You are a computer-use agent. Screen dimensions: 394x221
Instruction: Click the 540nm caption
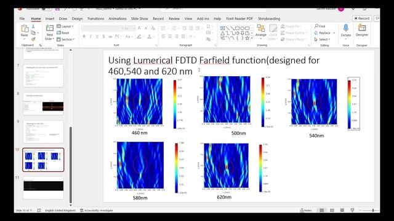[x=316, y=136]
